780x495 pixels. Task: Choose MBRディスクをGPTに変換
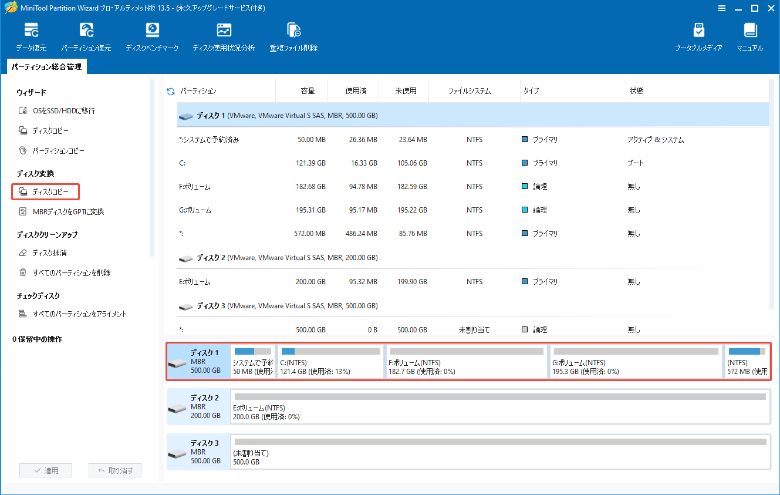tap(69, 211)
